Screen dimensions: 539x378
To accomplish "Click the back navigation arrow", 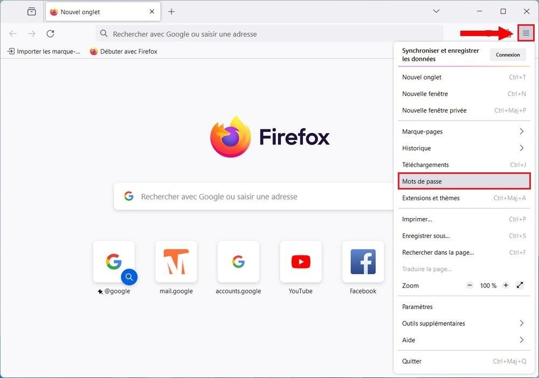I will pyautogui.click(x=12, y=33).
